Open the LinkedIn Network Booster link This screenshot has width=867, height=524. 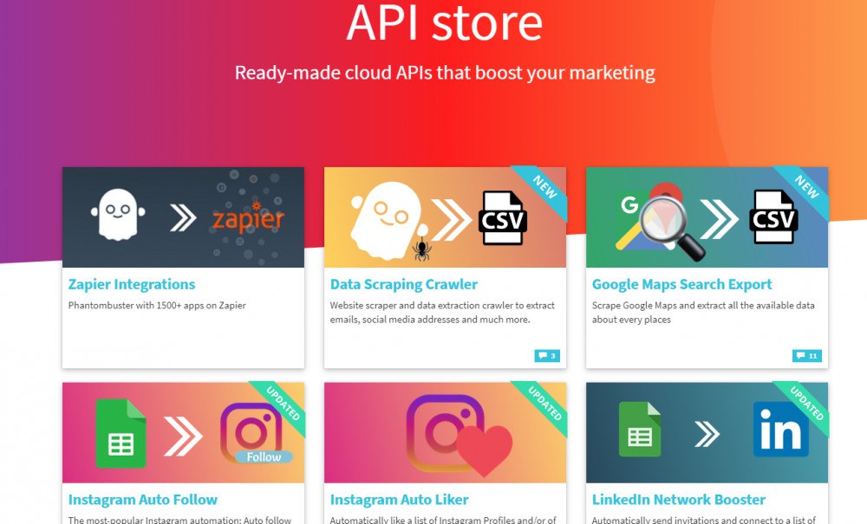point(679,500)
